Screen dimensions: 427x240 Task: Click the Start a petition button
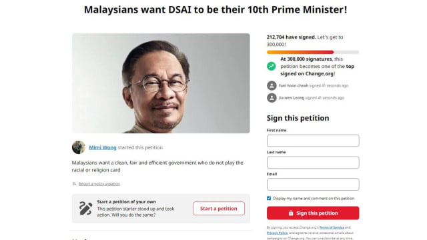[x=219, y=209]
